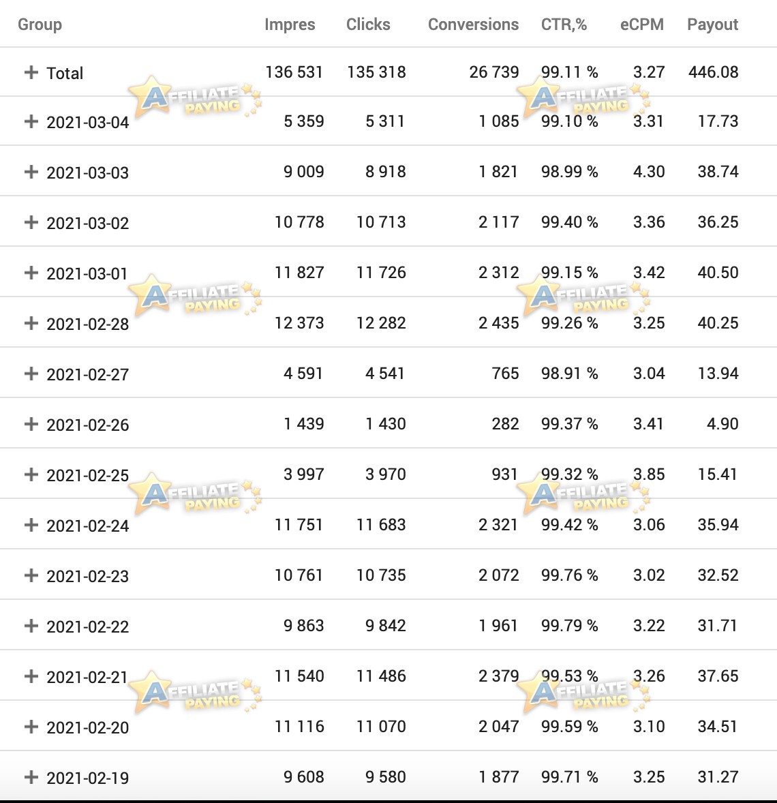Sort by the CTR,% column header
777x803 pixels.
click(564, 25)
